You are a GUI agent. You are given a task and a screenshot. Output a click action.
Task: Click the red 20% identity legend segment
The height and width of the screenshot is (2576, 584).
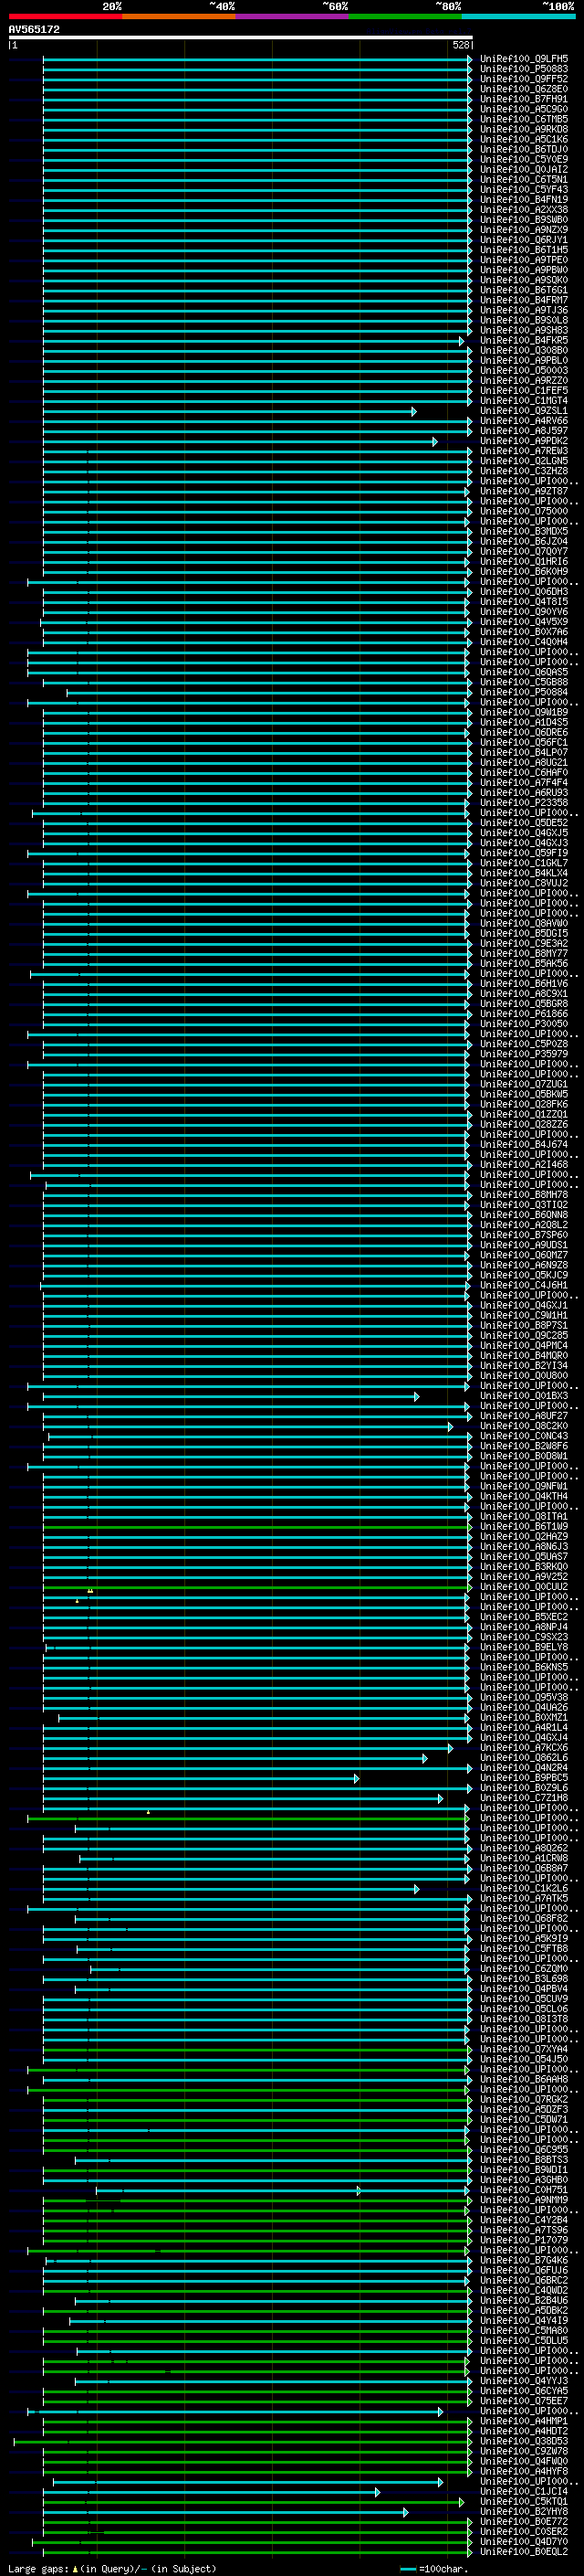click(65, 16)
